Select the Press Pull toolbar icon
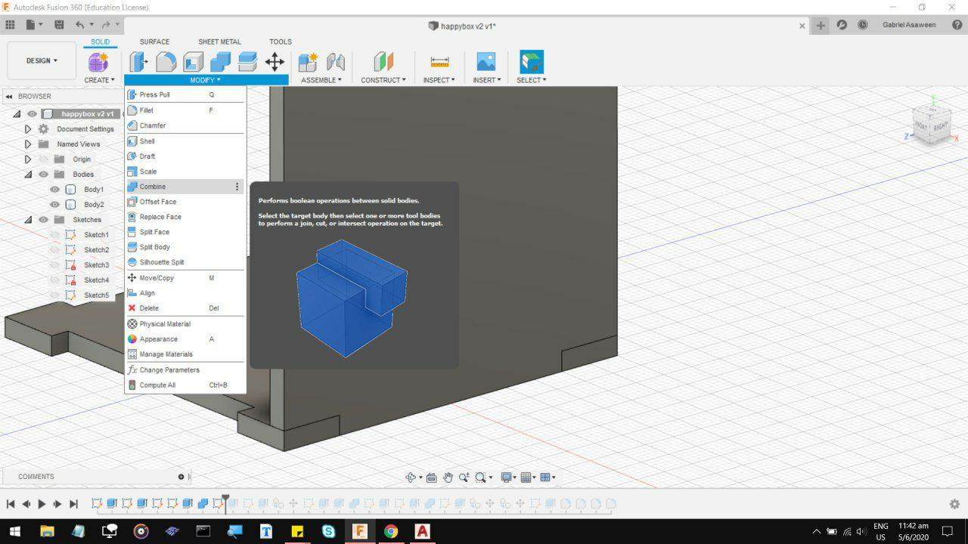The width and height of the screenshot is (968, 544). click(138, 62)
